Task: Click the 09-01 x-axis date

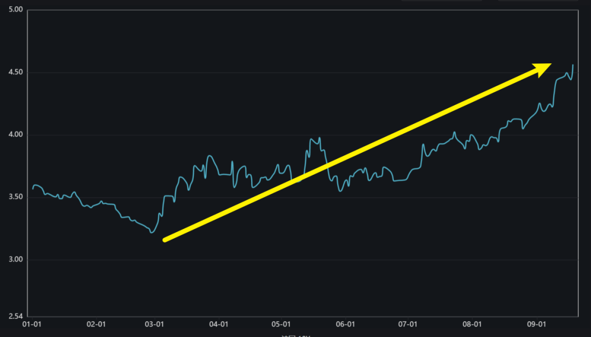Action: point(536,324)
